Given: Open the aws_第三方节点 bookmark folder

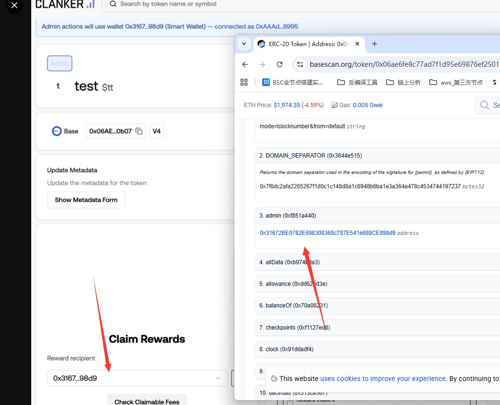Looking at the screenshot, I should [x=456, y=82].
